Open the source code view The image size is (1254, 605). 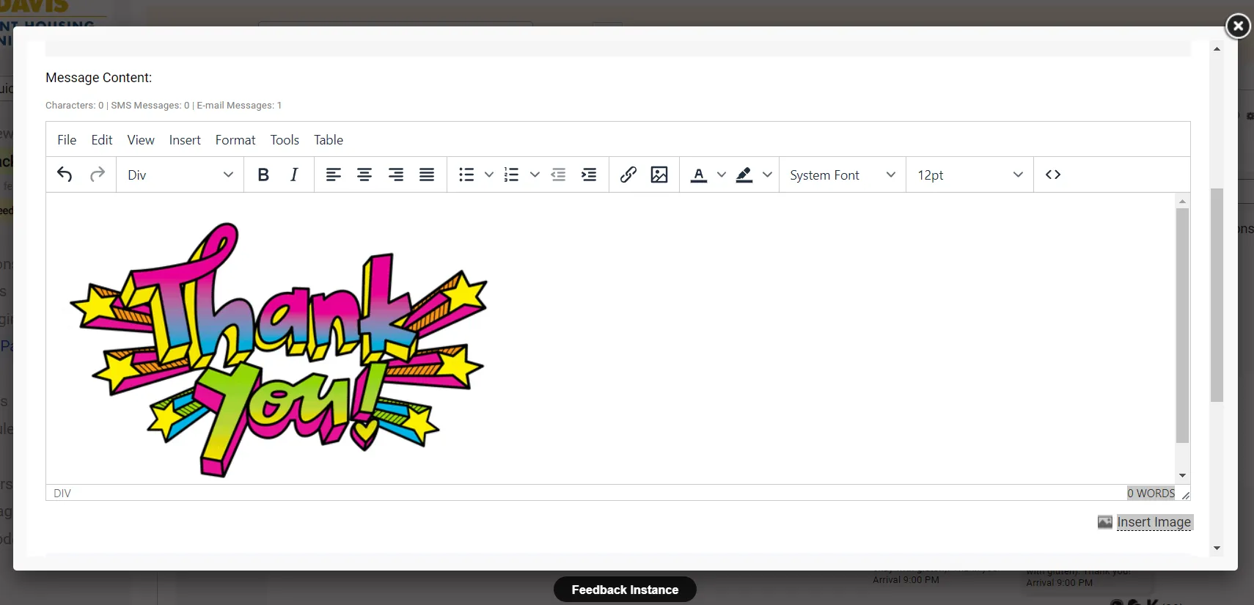coord(1053,175)
